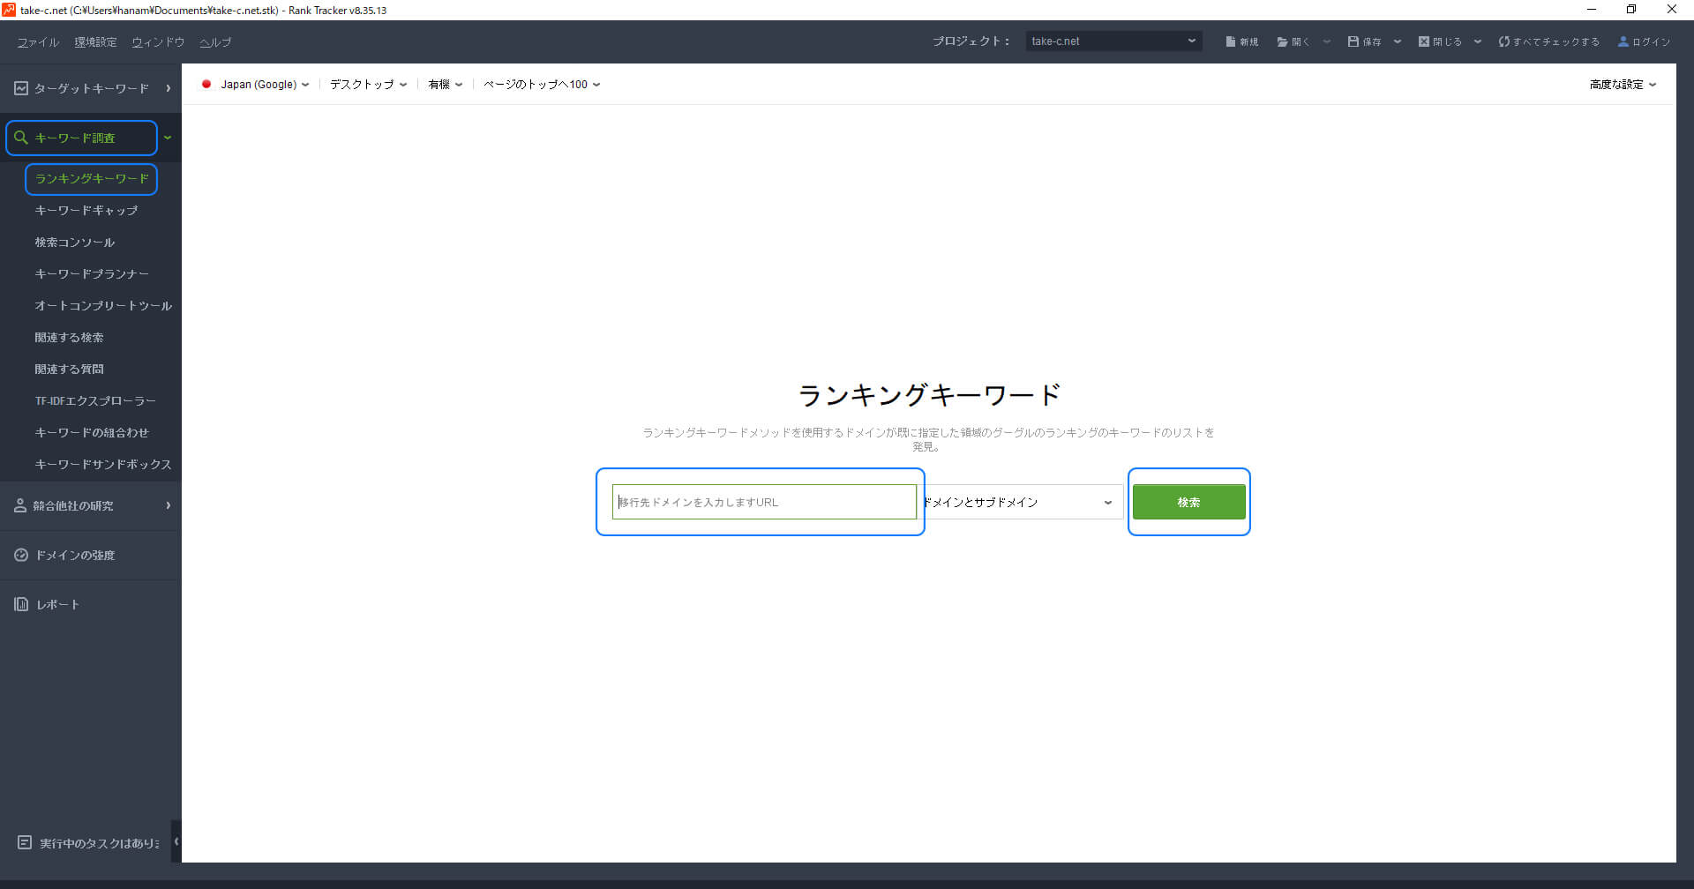This screenshot has width=1694, height=889.
Task: Click the running tasks list icon
Action: click(25, 842)
